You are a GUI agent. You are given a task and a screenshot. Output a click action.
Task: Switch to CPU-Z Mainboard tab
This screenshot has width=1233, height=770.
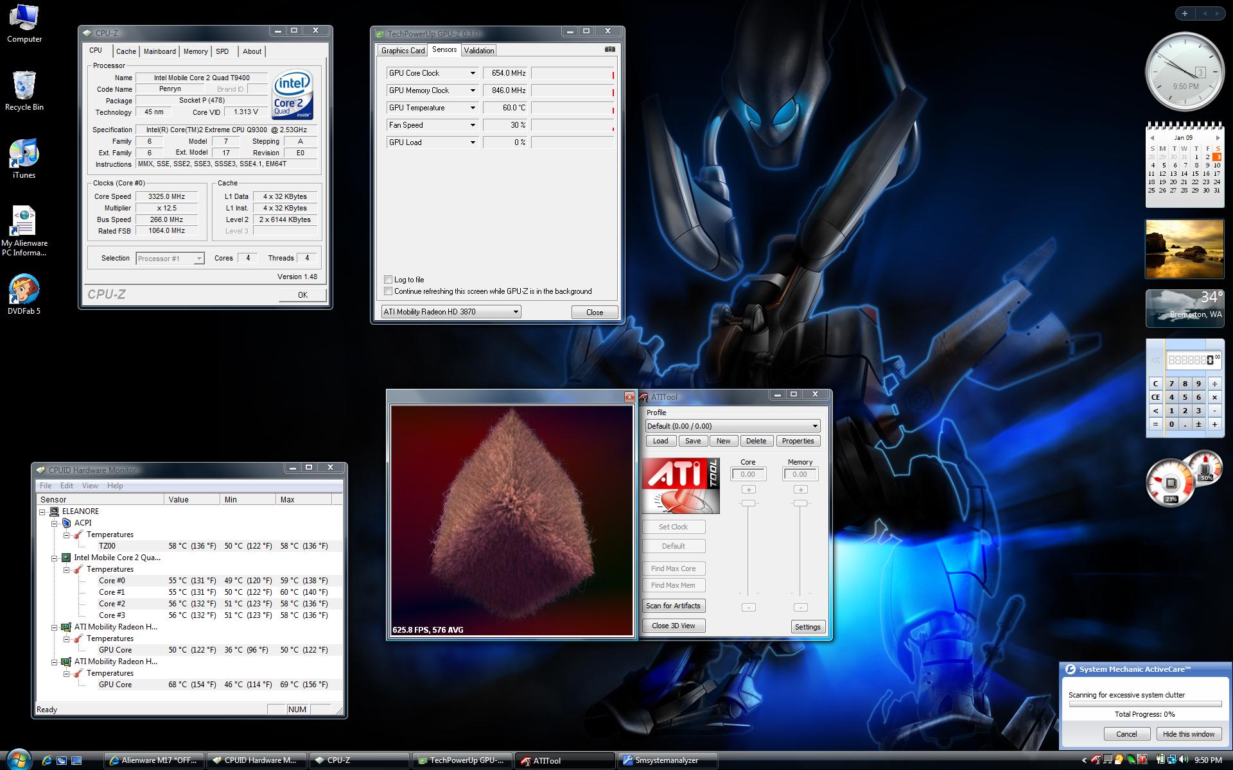[160, 51]
